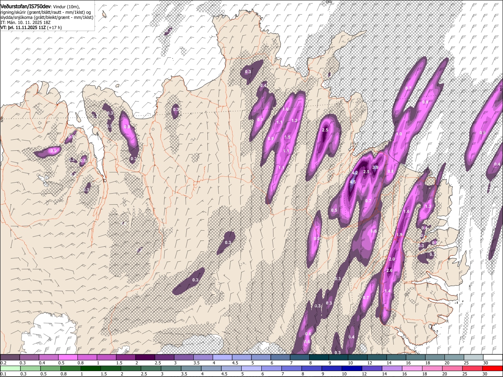Click the '(+17 h)' forecast offset
Image resolution: width=503 pixels, height=377 pixels.
[x=54, y=28]
